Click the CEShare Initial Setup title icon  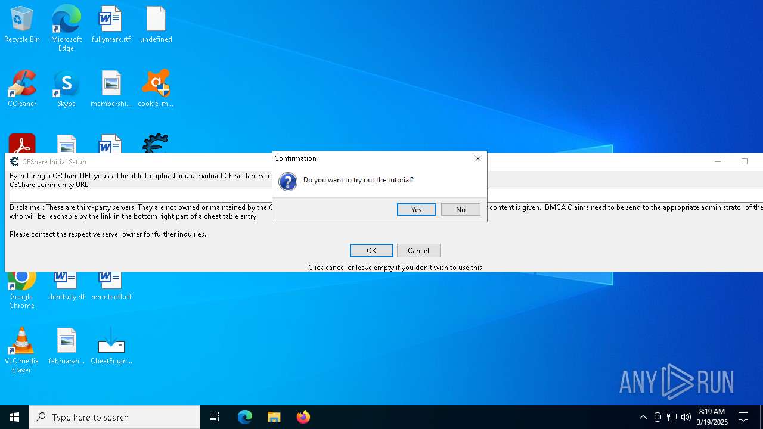pyautogui.click(x=14, y=161)
